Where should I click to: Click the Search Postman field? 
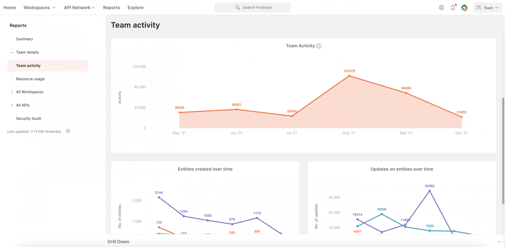pos(252,8)
